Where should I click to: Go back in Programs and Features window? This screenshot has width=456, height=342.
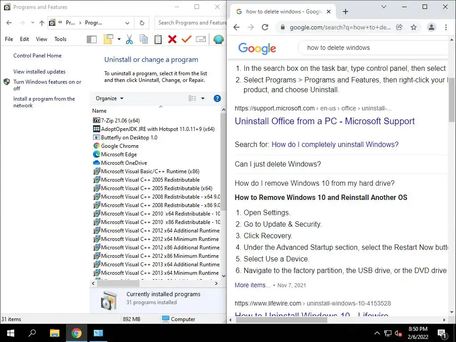9,23
